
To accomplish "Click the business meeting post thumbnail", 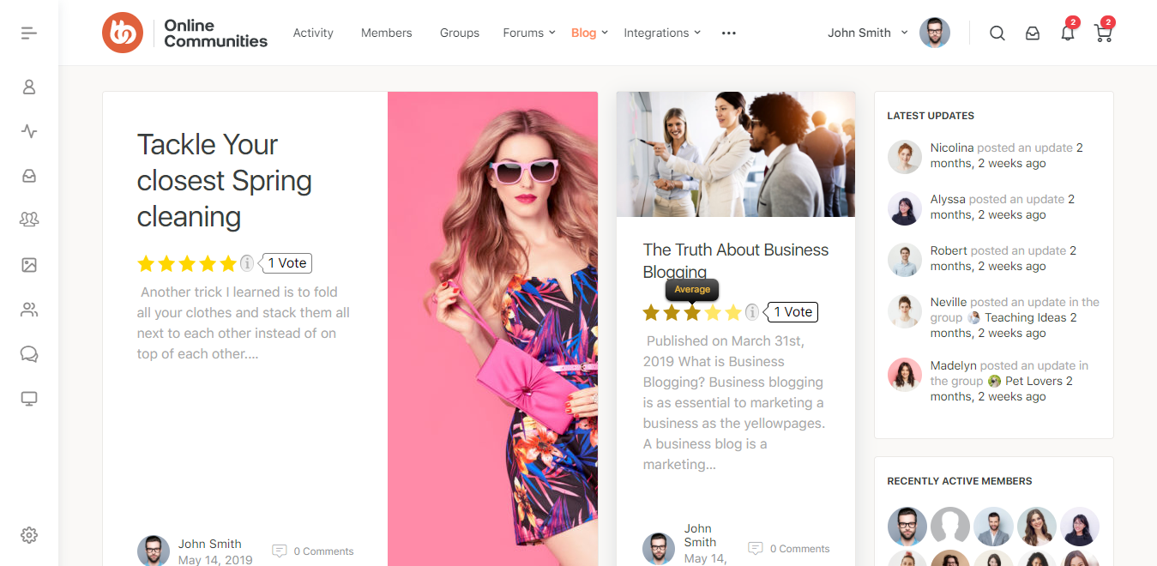I will click(735, 154).
